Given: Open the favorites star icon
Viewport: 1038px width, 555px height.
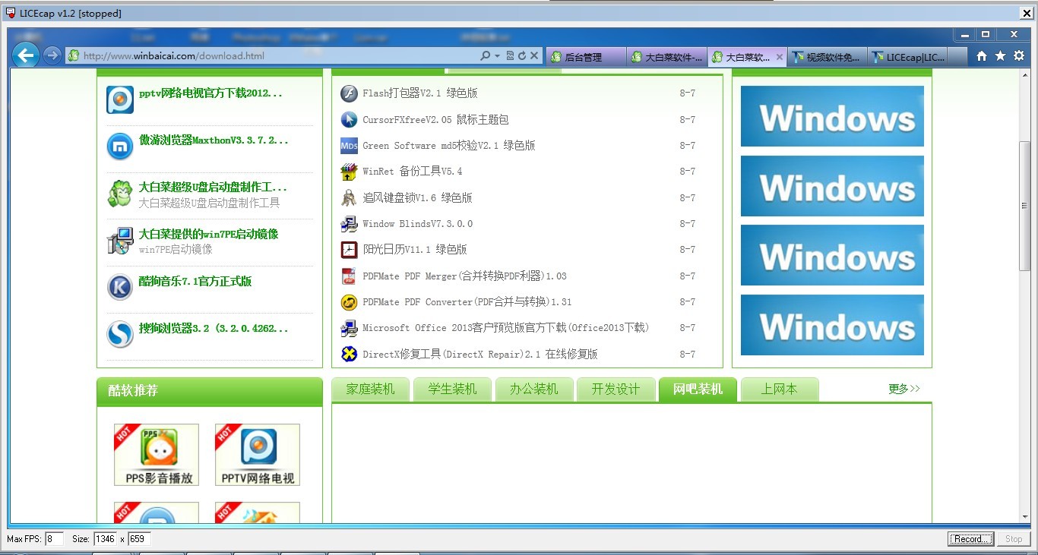Looking at the screenshot, I should pos(1000,56).
